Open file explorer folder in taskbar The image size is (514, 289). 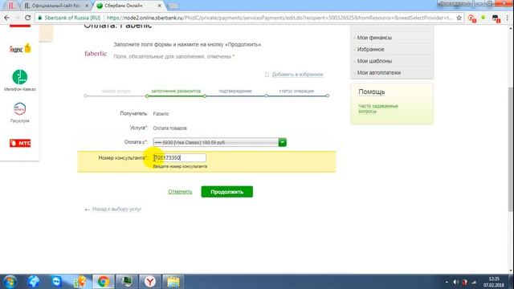click(x=173, y=282)
